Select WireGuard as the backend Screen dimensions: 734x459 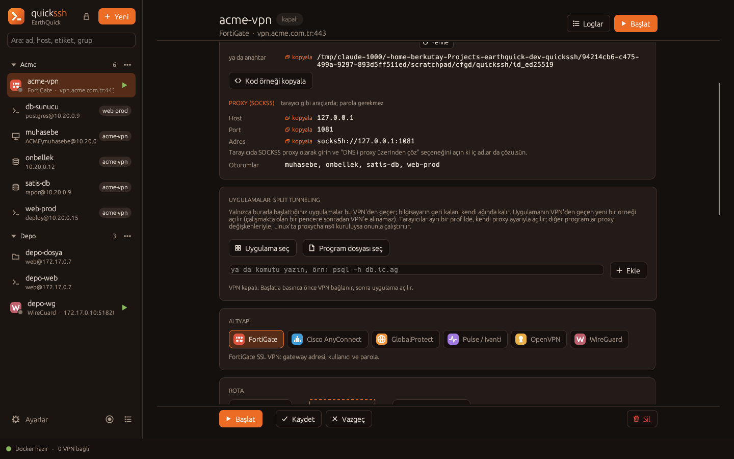[x=599, y=339]
